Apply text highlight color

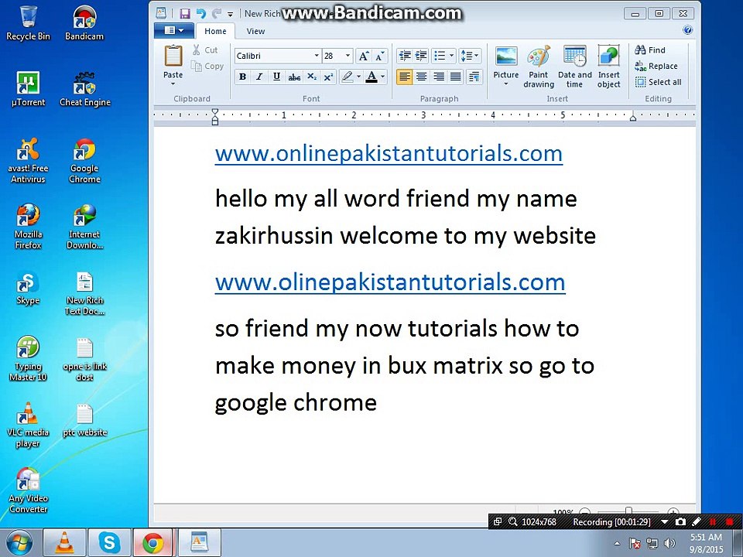[348, 77]
